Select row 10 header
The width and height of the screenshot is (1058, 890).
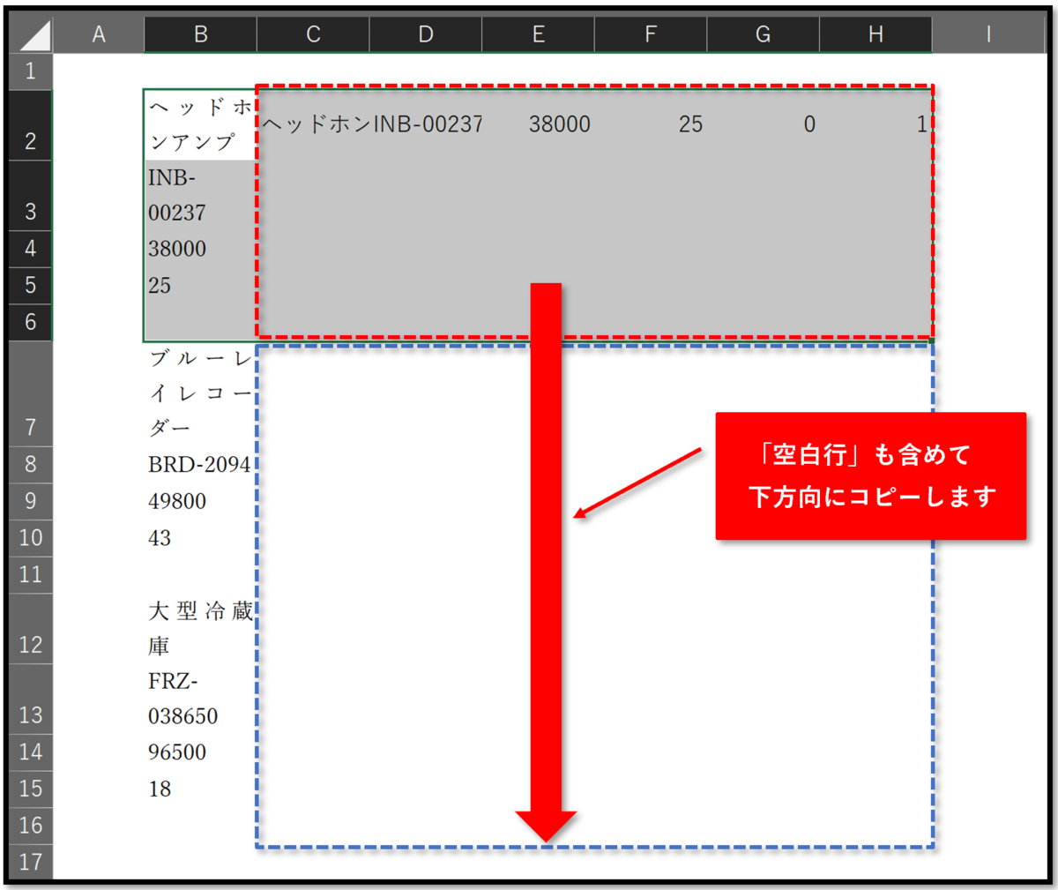[30, 538]
